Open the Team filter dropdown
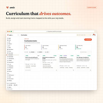This screenshot has height=103, width=103. (32, 52)
